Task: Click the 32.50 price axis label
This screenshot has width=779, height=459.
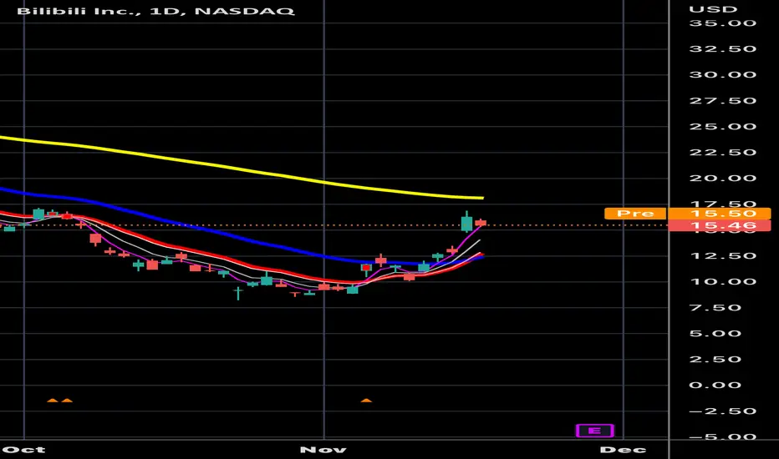Action: pos(723,49)
